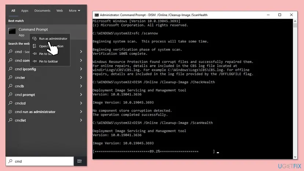Expand the cmd com suggestion arrow
Viewport: 304px width, 171px height.
click(81, 60)
